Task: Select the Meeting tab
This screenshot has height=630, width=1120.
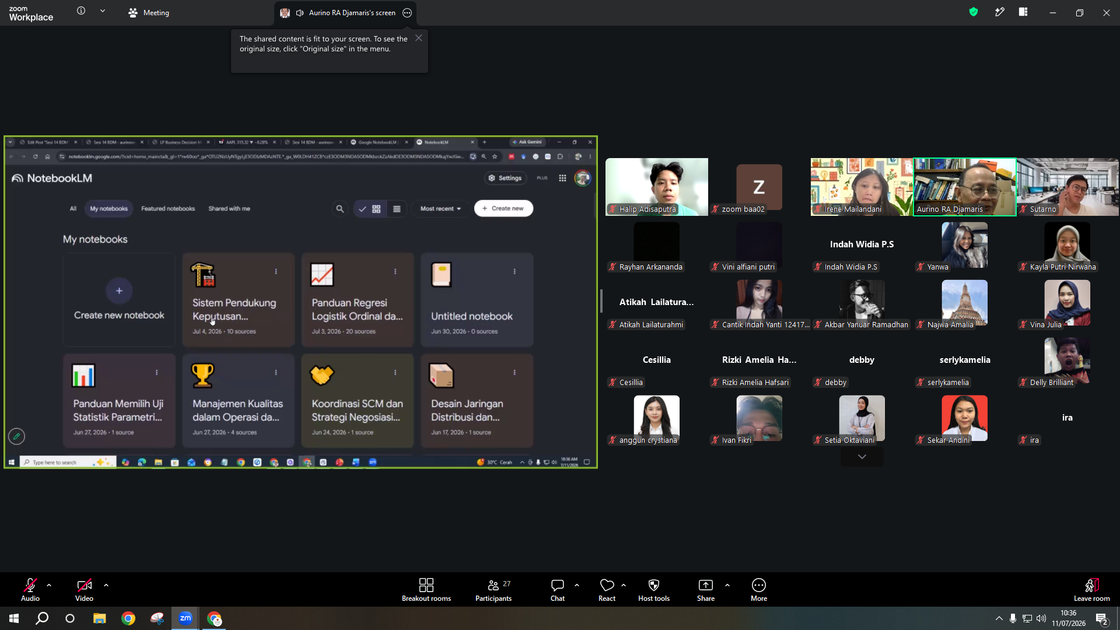Action: [x=149, y=12]
